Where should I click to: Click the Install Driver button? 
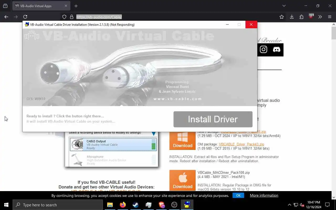(x=213, y=119)
